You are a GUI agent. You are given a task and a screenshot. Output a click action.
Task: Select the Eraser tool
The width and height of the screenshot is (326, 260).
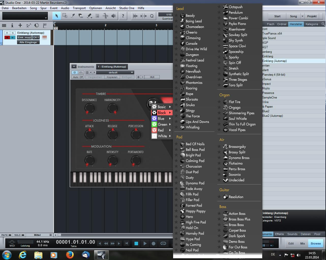(x=81, y=16)
